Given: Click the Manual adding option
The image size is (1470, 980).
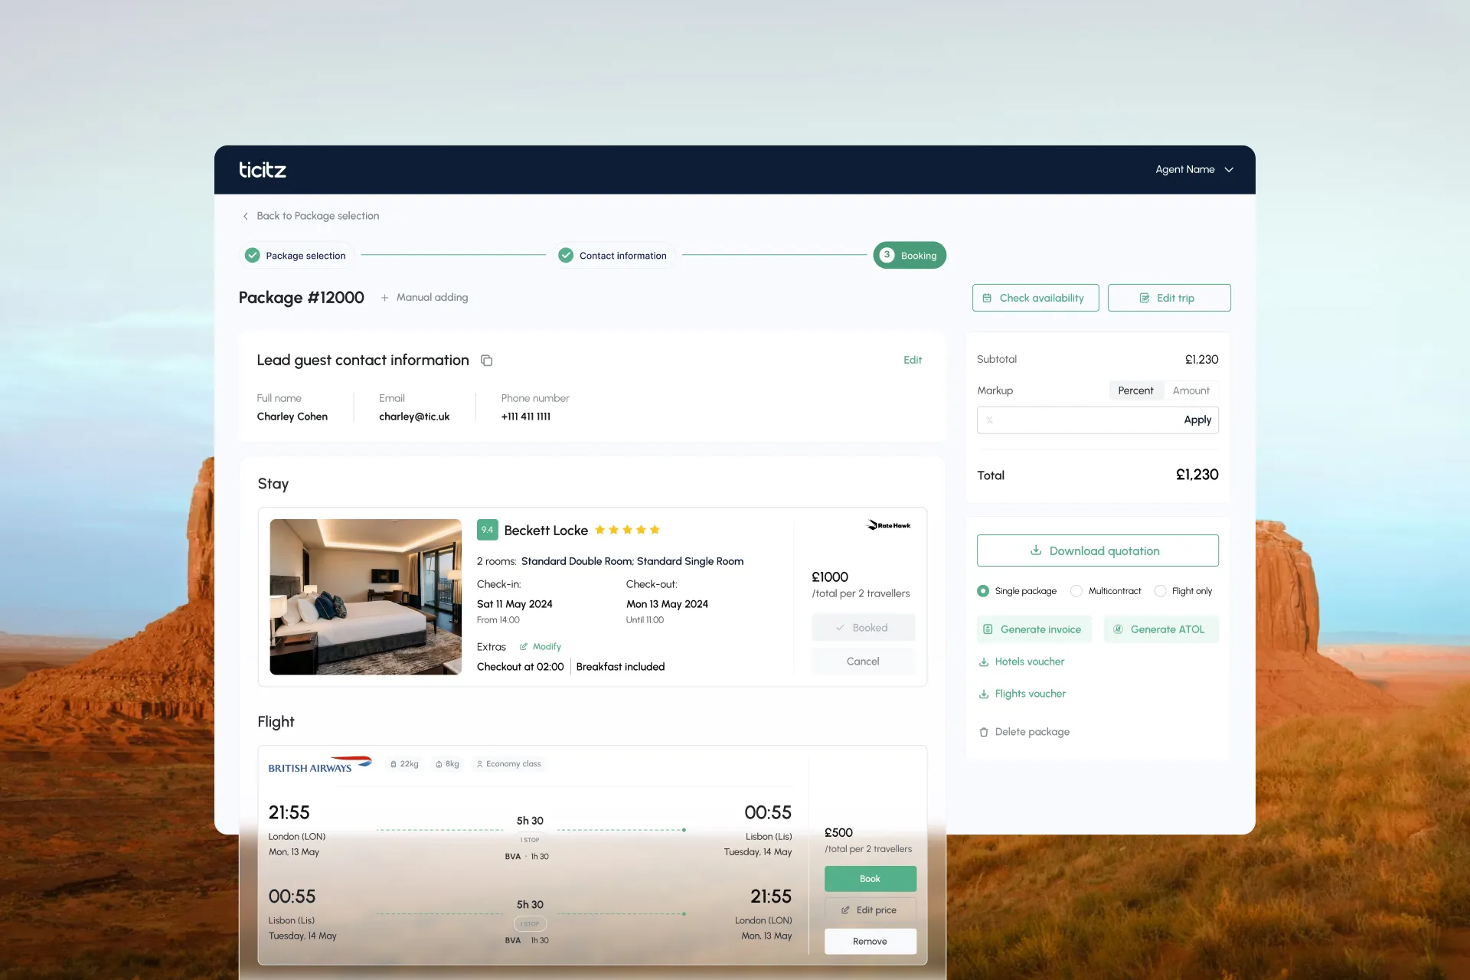Looking at the screenshot, I should 425,298.
